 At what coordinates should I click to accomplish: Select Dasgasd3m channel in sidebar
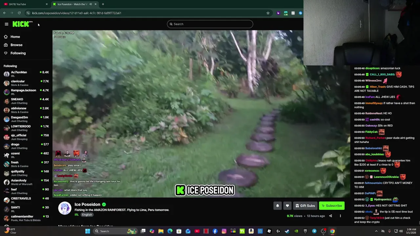click(x=26, y=119)
